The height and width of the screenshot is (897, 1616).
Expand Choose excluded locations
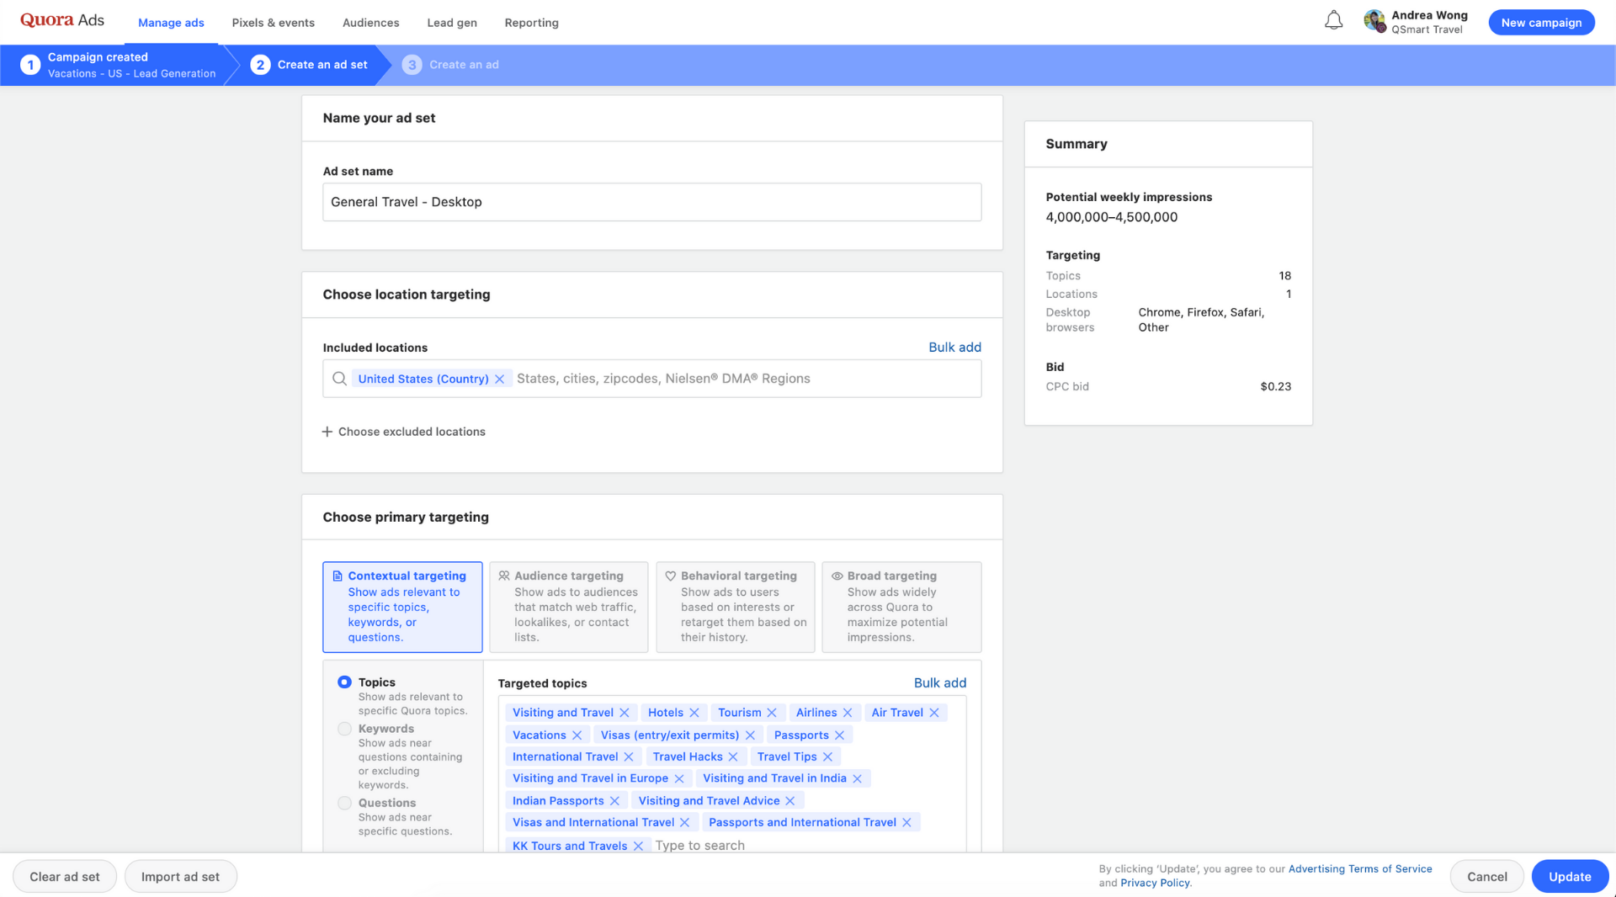(404, 432)
